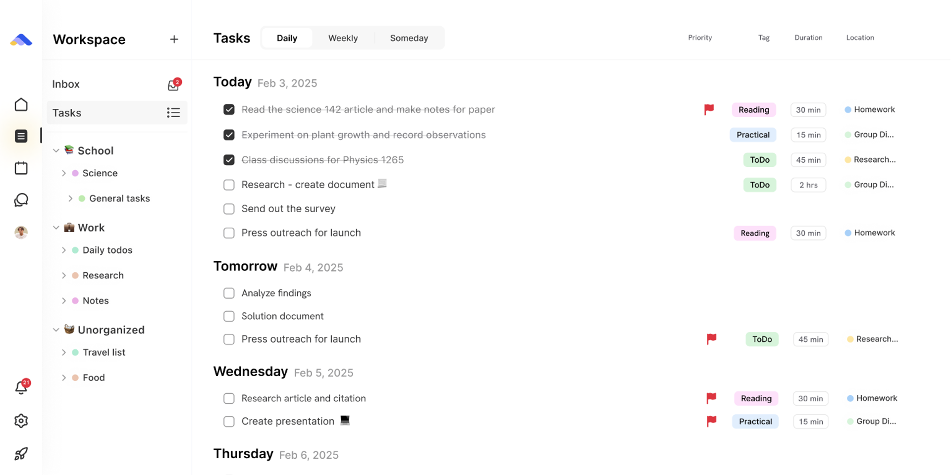The image size is (951, 475).
Task: Check off 'Analyze findings' under Tomorrow
Action: [x=229, y=293]
